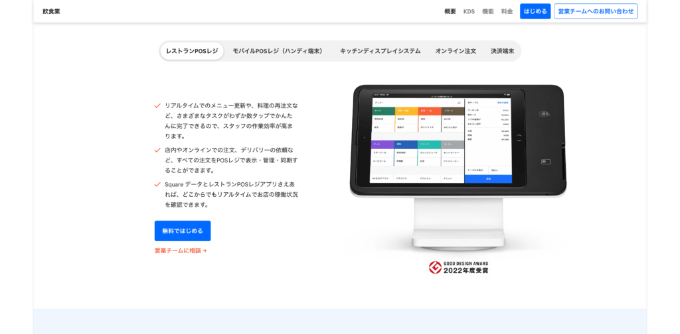Click the 飲食業 header label
The image size is (680, 334).
51,11
